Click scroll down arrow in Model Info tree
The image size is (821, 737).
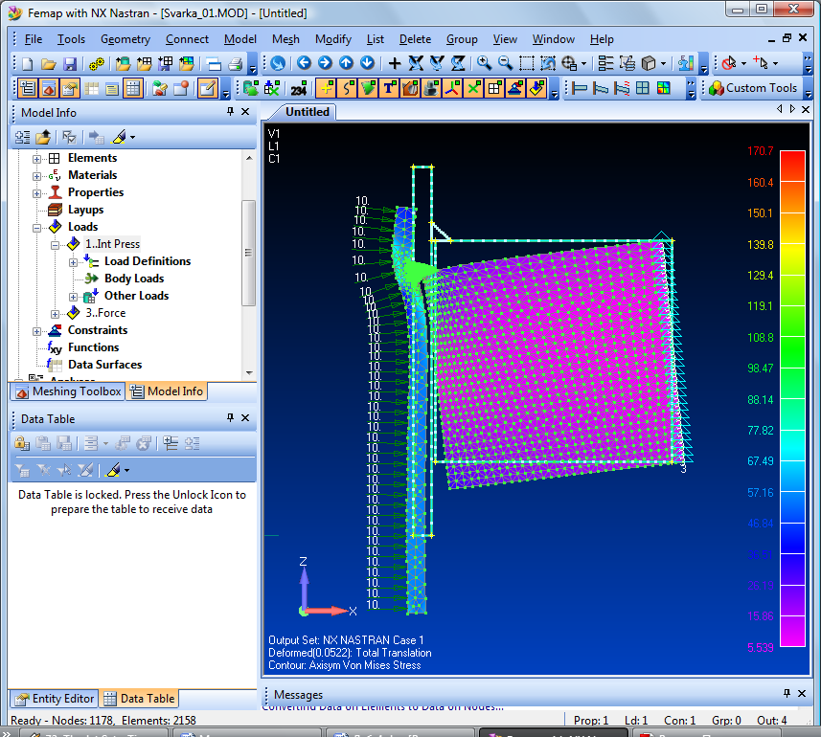pos(249,373)
